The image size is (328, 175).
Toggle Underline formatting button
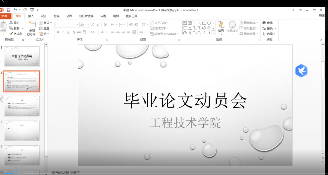[68, 32]
